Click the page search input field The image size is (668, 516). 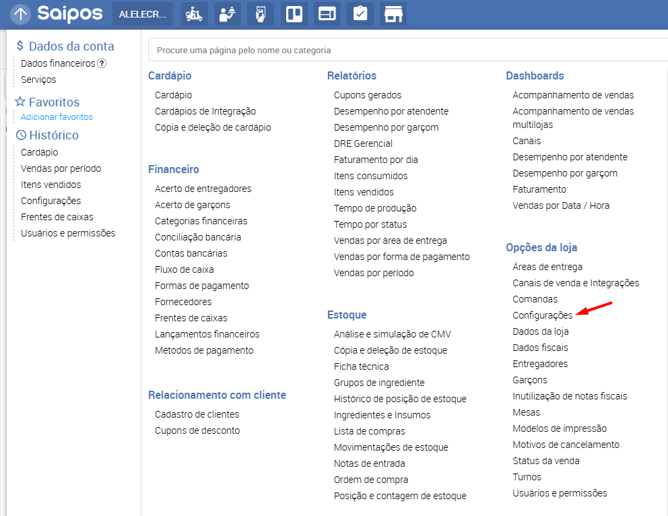click(404, 50)
